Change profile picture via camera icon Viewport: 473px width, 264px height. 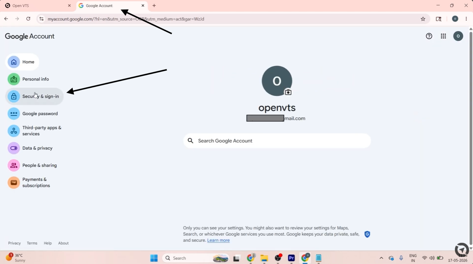coord(288,92)
